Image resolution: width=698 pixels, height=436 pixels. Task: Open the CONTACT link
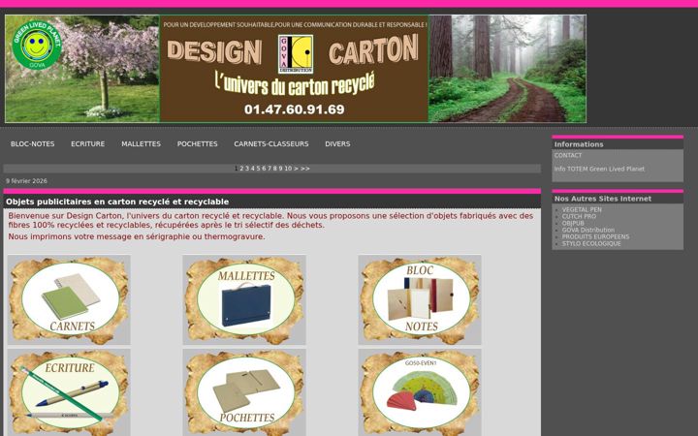[x=568, y=155]
